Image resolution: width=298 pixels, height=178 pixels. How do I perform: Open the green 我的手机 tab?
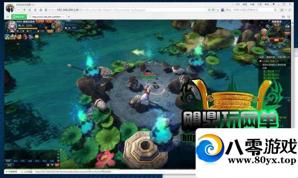point(19,17)
